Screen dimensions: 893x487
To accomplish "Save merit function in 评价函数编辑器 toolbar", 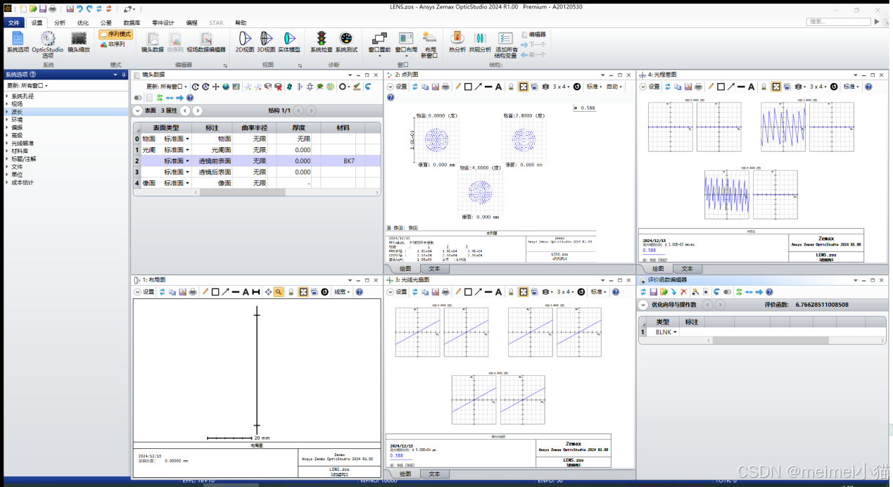I will click(x=653, y=291).
